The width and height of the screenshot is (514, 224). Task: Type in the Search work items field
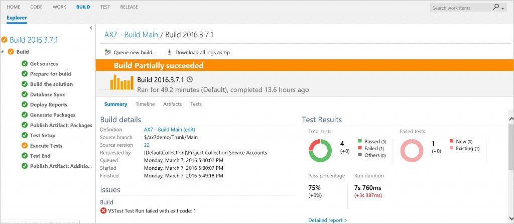[x=459, y=8]
